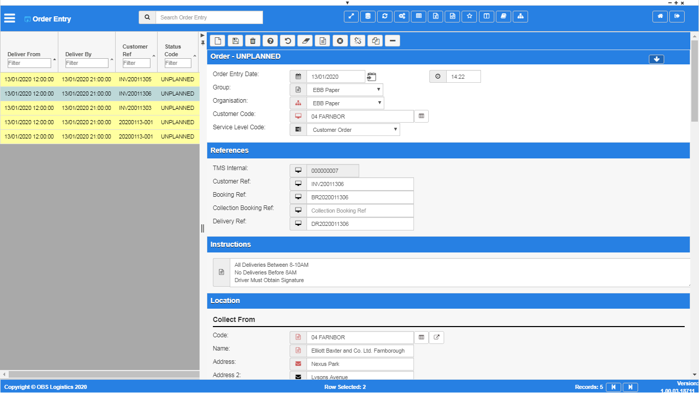
Task: Sort by Status Code column
Action: [x=173, y=50]
